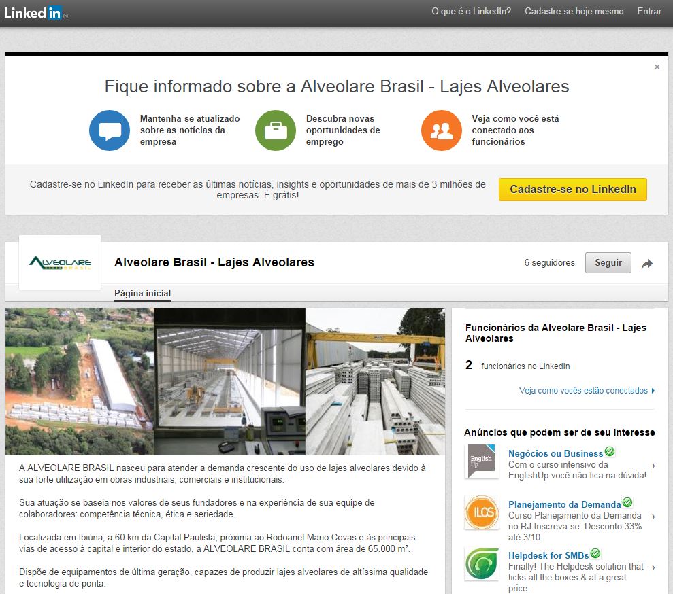Open 'Cadastre-se hoje mesmo' in header
Image resolution: width=673 pixels, height=594 pixels.
click(574, 11)
